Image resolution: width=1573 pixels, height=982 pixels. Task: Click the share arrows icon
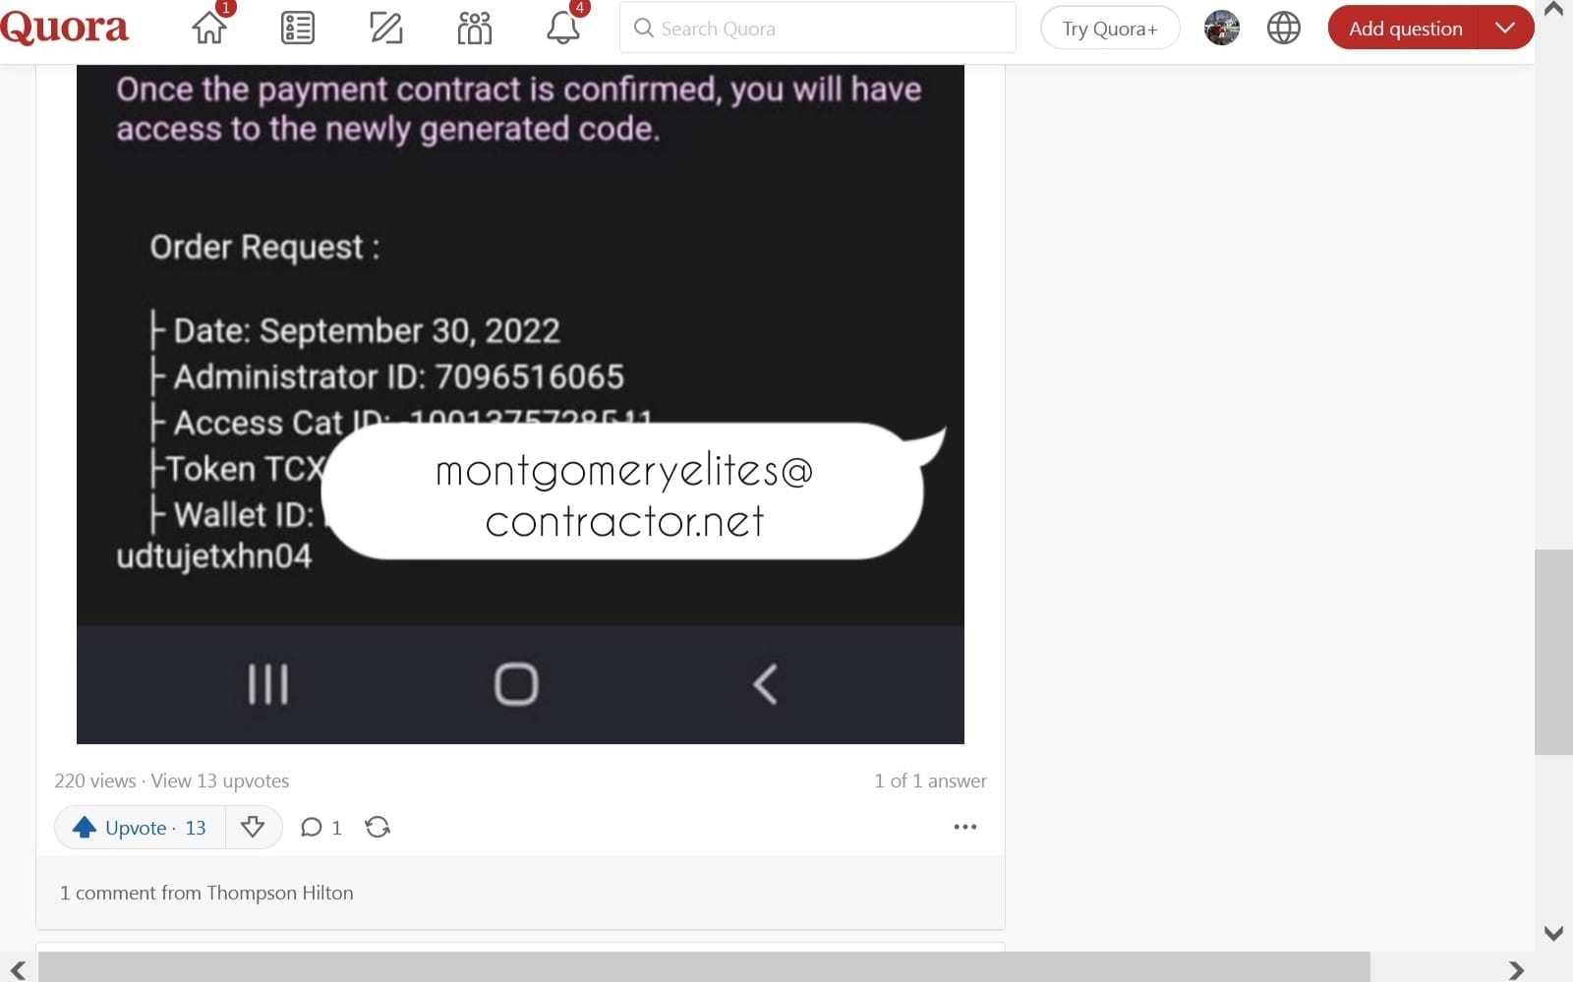[378, 827]
